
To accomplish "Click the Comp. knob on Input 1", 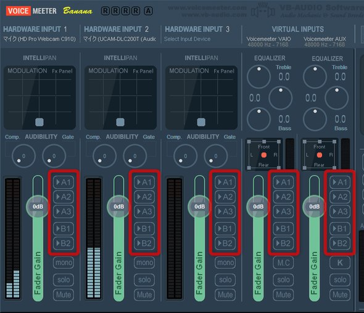I will (x=23, y=156).
